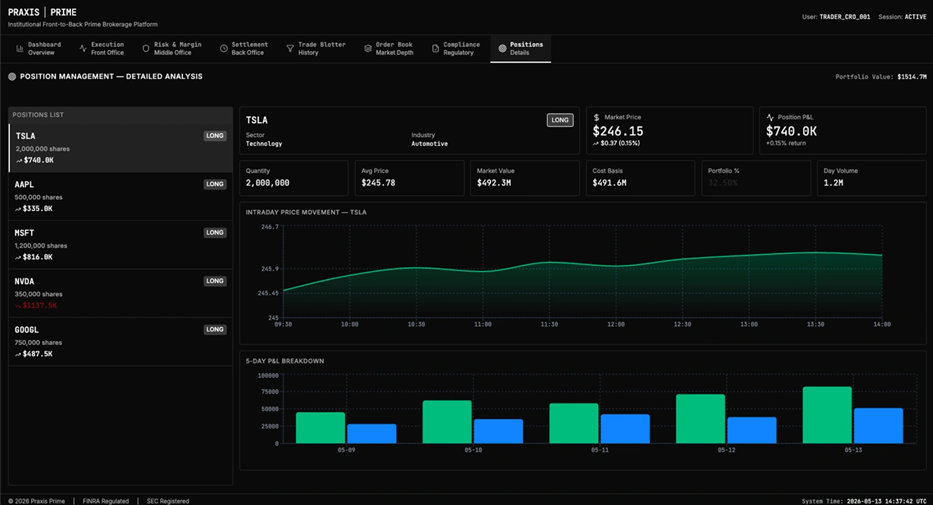Image resolution: width=933 pixels, height=505 pixels.
Task: Click the Day Volume value 1.2M
Action: (x=833, y=183)
